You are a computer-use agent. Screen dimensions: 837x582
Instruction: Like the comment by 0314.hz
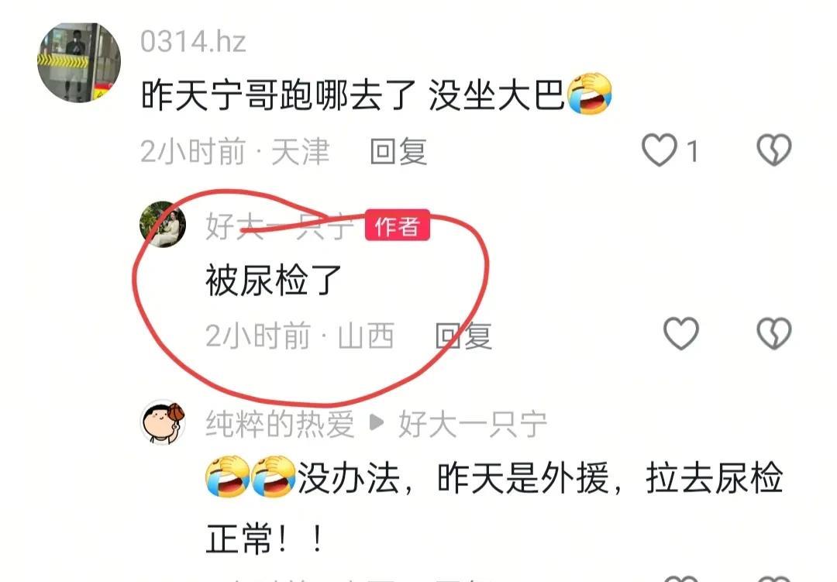[660, 150]
